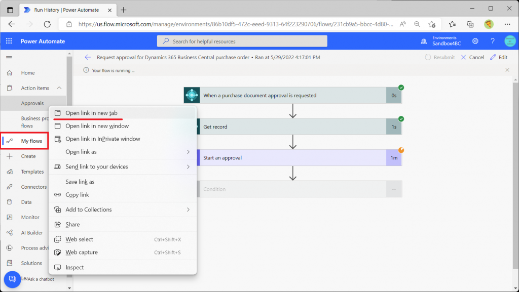Click the Resubmit button
This screenshot has height=292, width=519.
[439, 57]
